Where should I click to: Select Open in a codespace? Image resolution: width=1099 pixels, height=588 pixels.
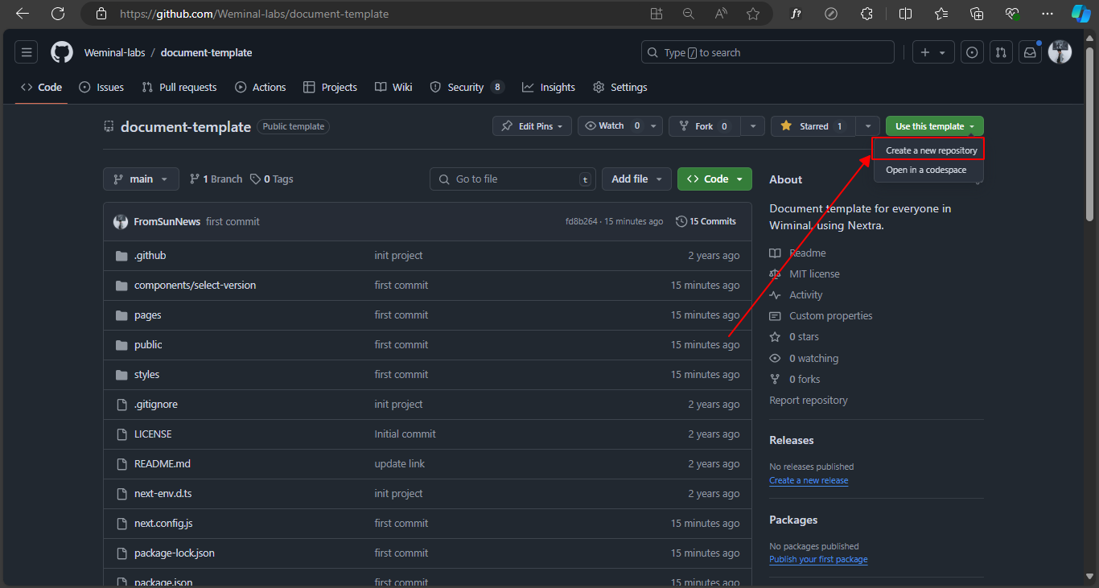click(926, 170)
